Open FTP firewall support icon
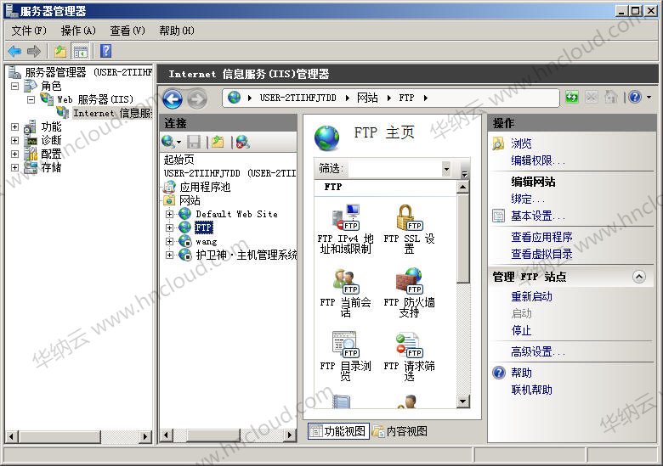Screen dimensions: 663x466 [x=409, y=292]
